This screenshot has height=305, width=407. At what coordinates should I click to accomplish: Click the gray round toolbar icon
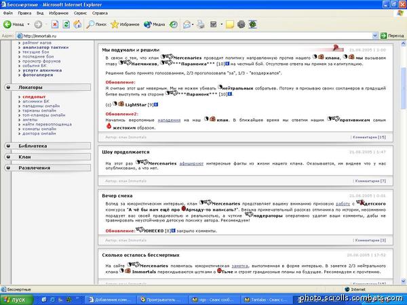pos(241,24)
